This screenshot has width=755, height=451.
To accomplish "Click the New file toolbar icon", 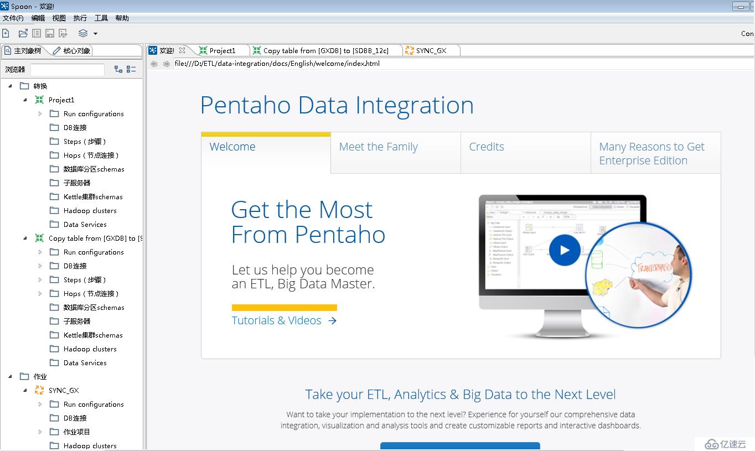I will coord(6,33).
